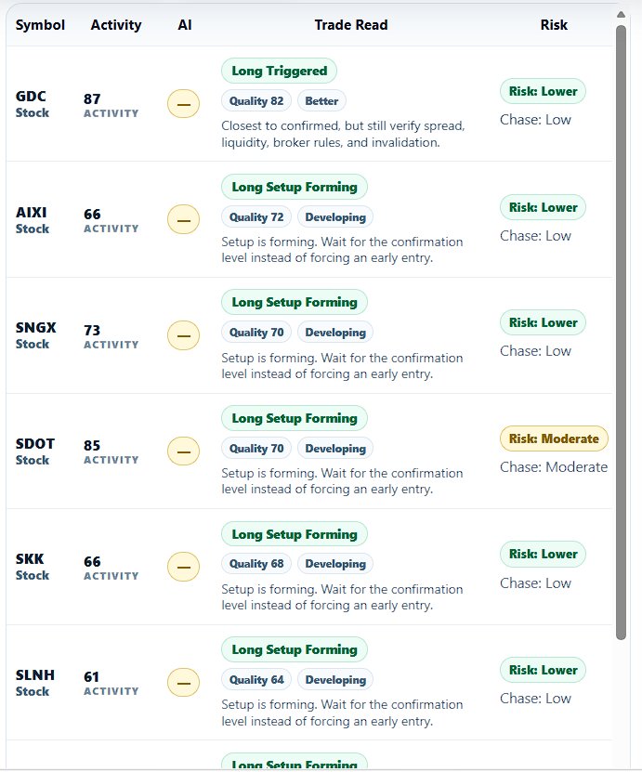642x772 pixels.
Task: Click the scrollbar up arrow
Action: click(x=621, y=15)
